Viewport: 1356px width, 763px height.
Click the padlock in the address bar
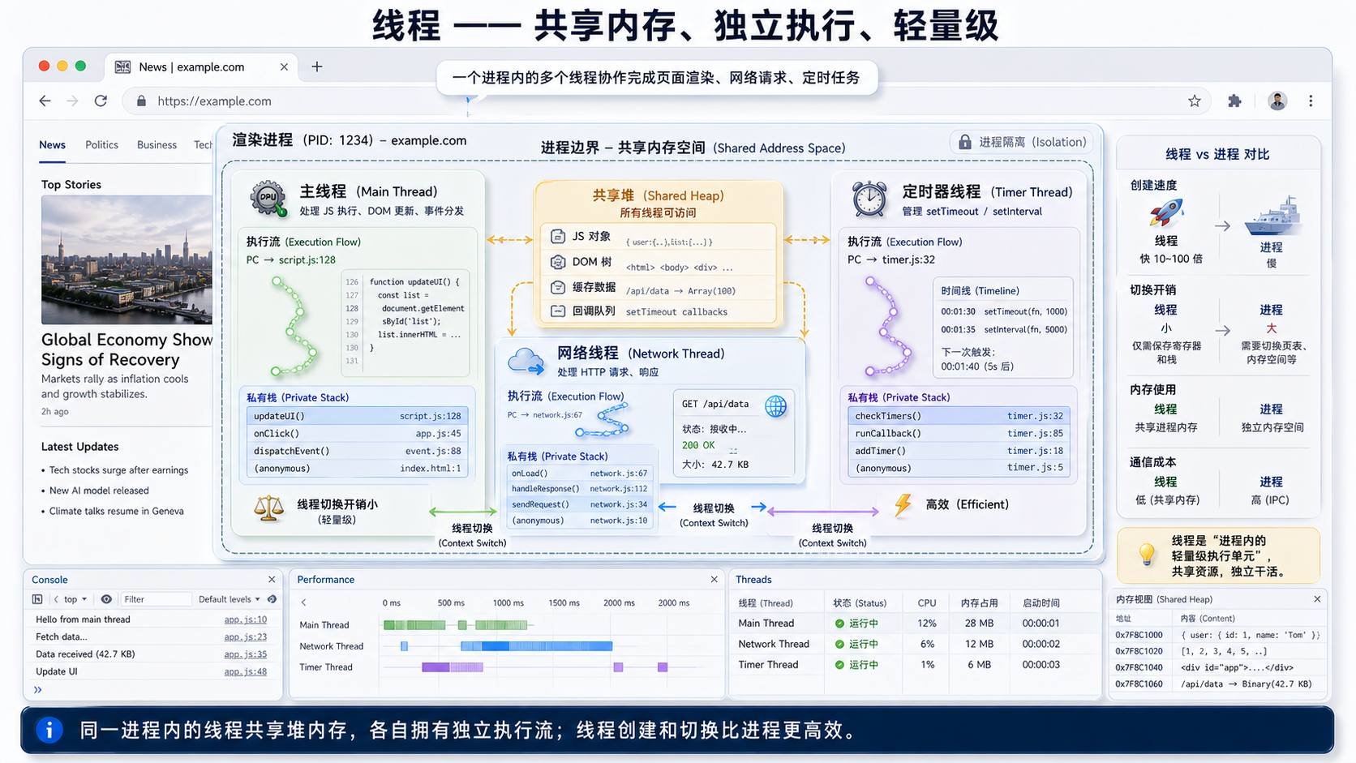(x=142, y=101)
